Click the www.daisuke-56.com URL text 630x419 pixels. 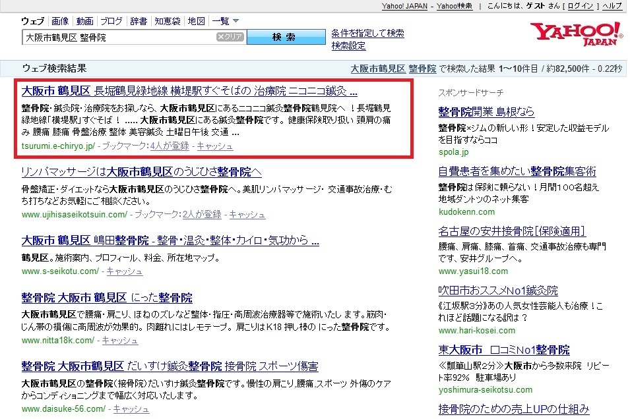(x=63, y=409)
